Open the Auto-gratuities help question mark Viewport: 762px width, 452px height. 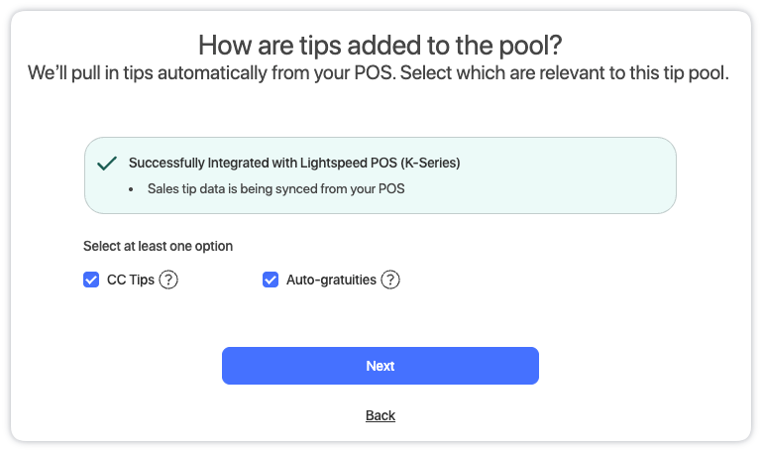tap(390, 281)
